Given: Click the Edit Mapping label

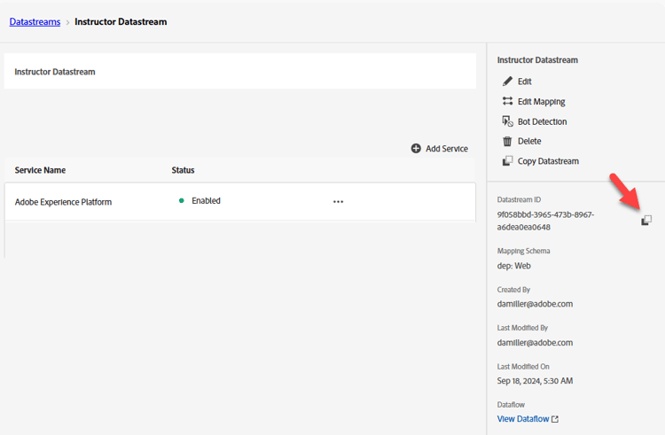Looking at the screenshot, I should (x=541, y=102).
